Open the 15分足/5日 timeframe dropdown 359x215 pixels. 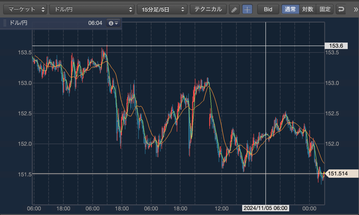(162, 9)
